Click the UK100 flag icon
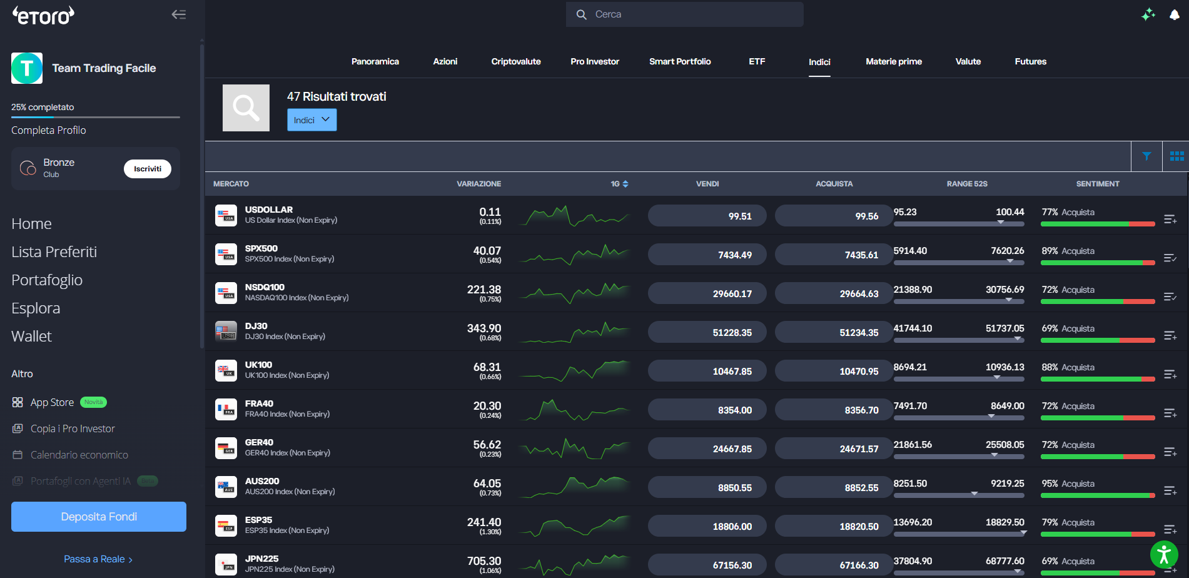1189x578 pixels. pos(226,371)
